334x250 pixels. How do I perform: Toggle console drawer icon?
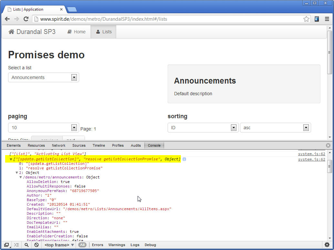[16, 245]
